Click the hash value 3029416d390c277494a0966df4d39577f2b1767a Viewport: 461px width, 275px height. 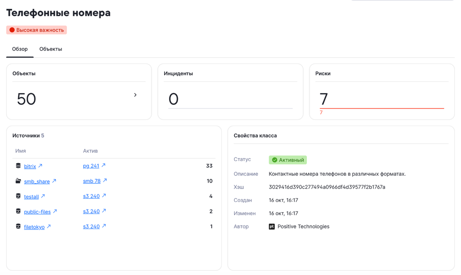click(327, 187)
